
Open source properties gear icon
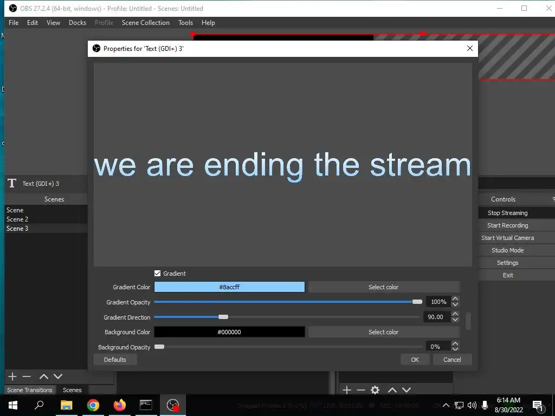coord(375,390)
